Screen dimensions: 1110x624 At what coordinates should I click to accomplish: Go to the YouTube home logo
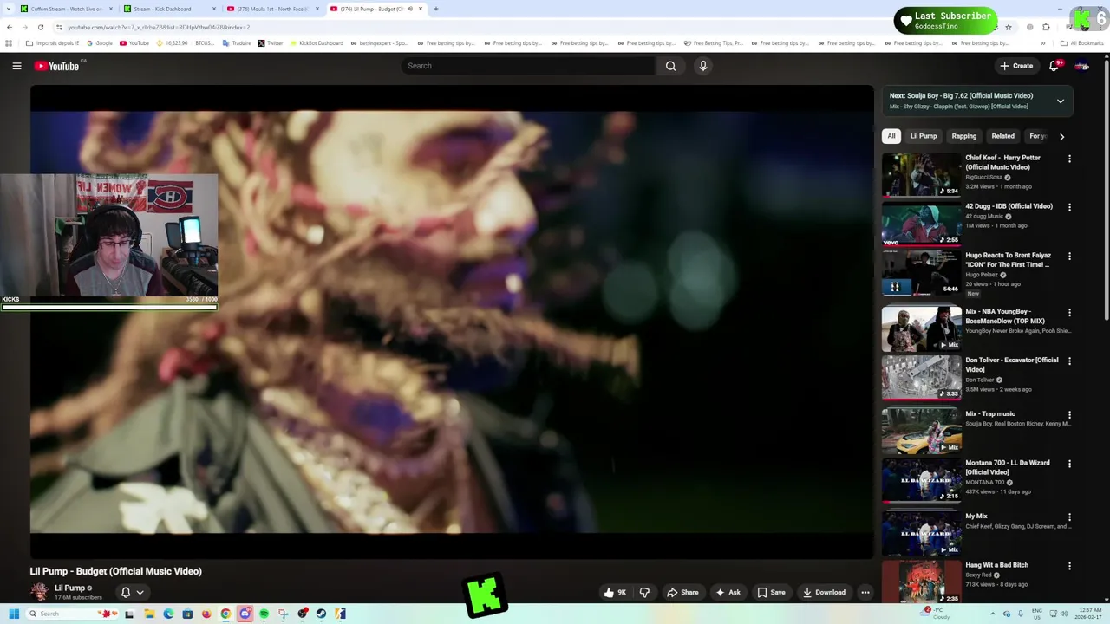click(x=56, y=66)
